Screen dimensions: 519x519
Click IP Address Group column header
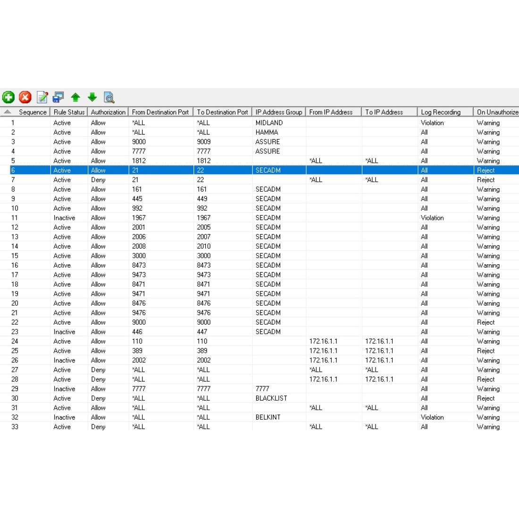click(x=278, y=112)
